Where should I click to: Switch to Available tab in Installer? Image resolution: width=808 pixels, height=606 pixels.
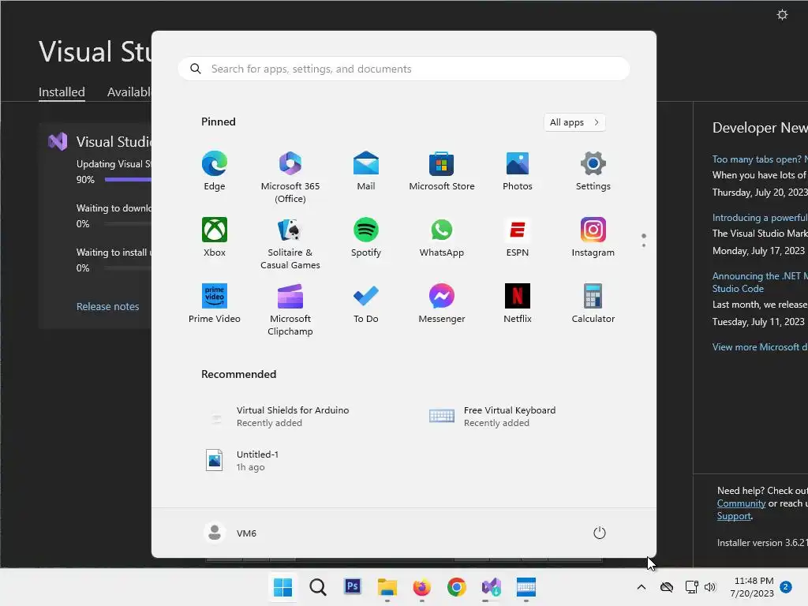[x=129, y=92]
